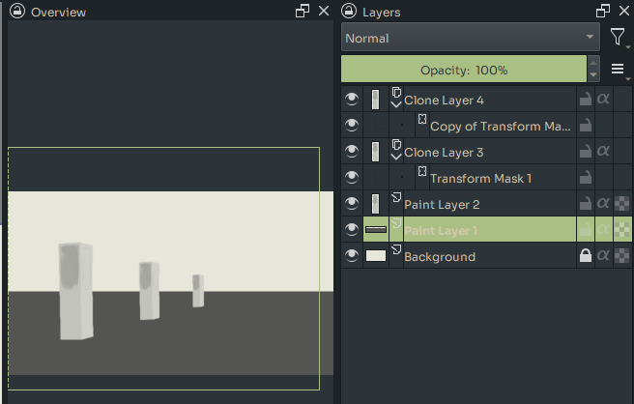Open the layers view options hamburger menu

click(x=618, y=70)
